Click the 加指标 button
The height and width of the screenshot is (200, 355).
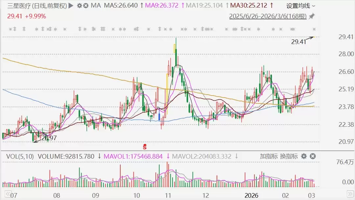click(x=269, y=156)
